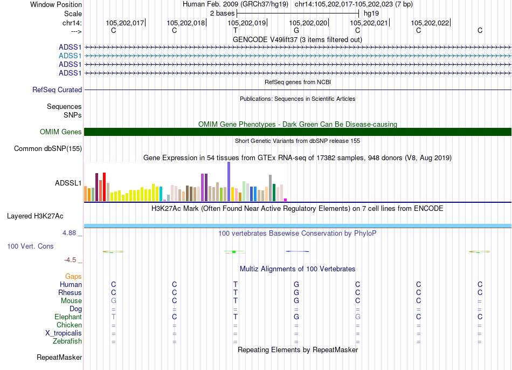Open the RepeatMasker track label
Viewport: 512px width, 370px height.
tap(59, 357)
